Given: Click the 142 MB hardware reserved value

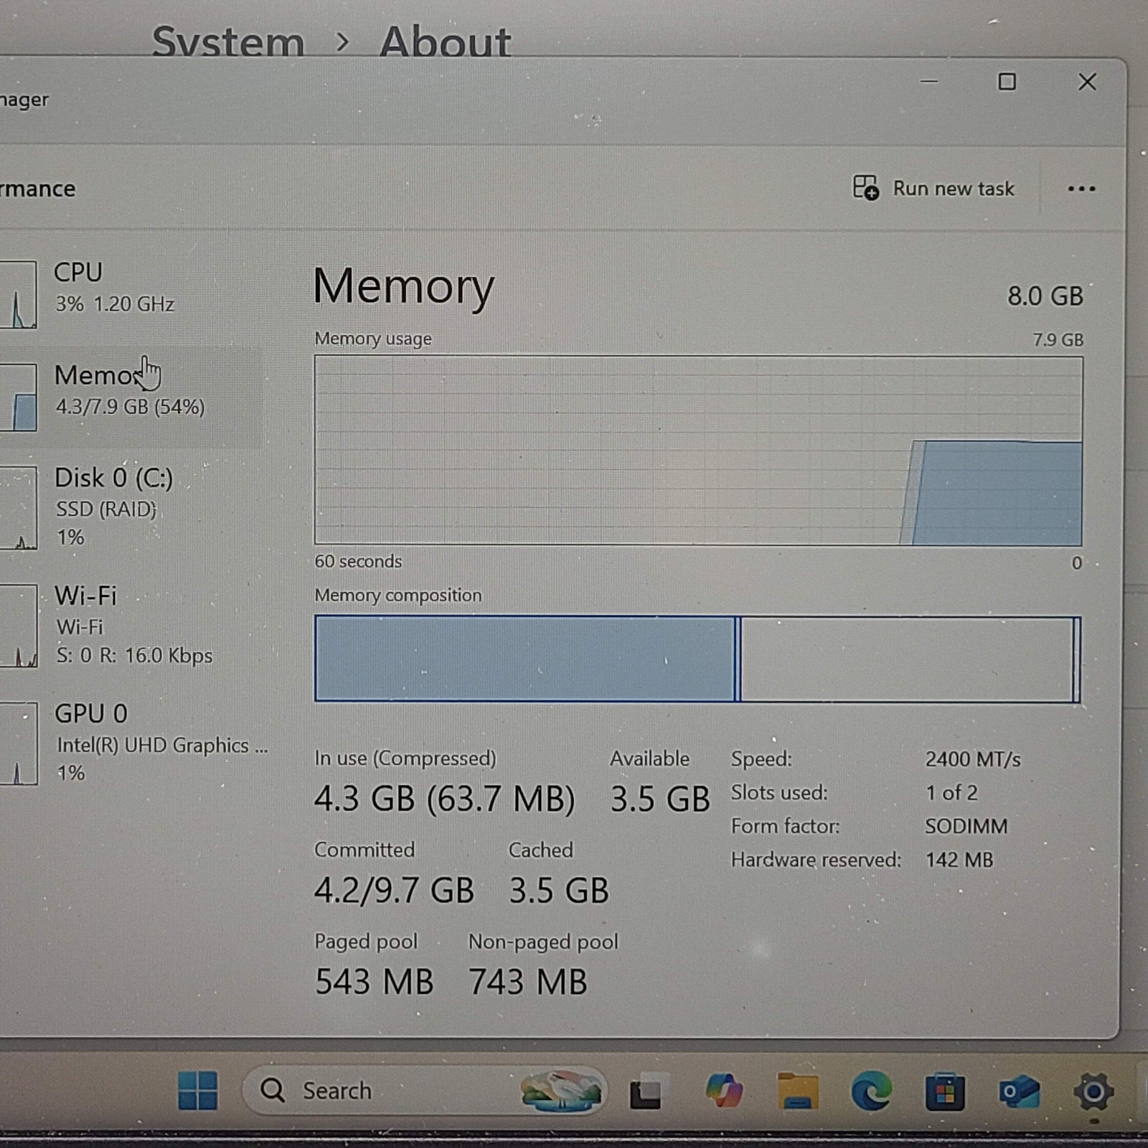Looking at the screenshot, I should click(x=959, y=860).
